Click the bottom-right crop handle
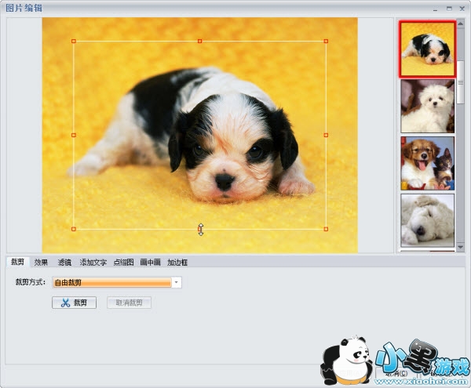 [326, 229]
